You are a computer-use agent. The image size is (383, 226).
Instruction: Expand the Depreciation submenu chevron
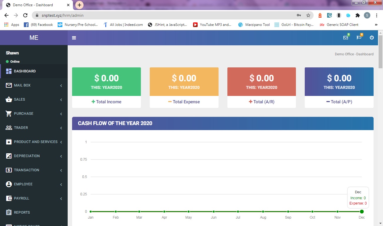pyautogui.click(x=61, y=156)
